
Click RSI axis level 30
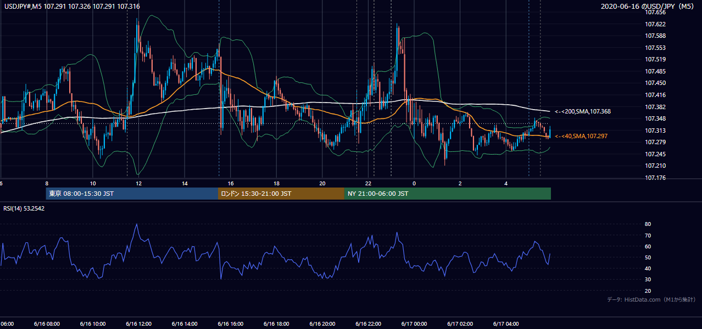pos(648,280)
